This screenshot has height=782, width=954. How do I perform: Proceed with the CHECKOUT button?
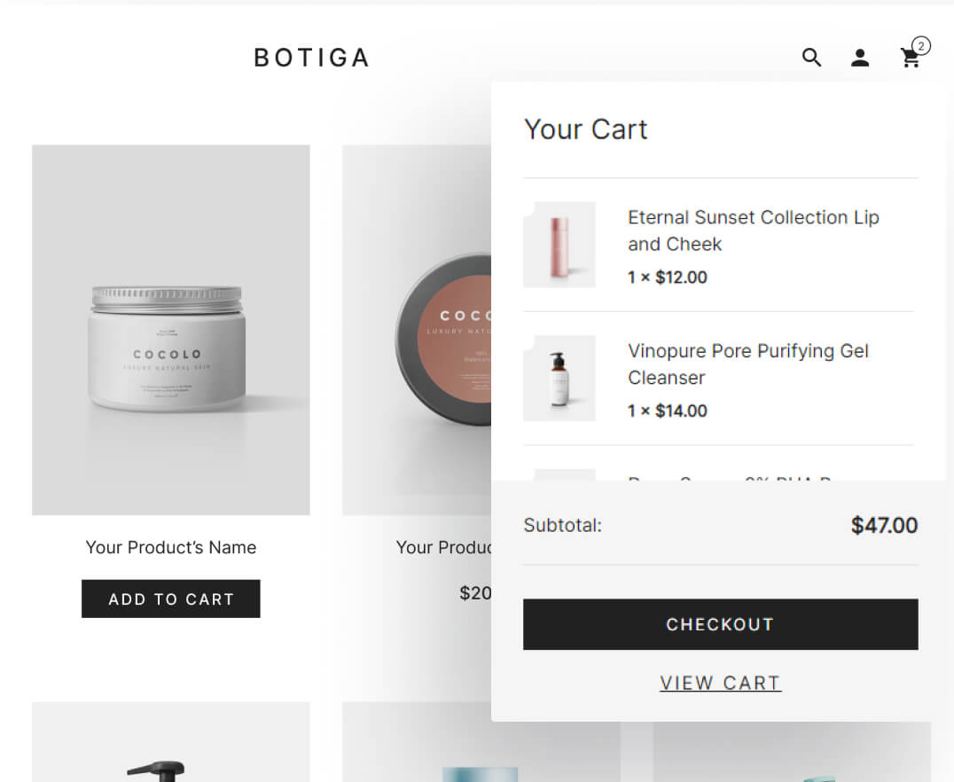720,624
